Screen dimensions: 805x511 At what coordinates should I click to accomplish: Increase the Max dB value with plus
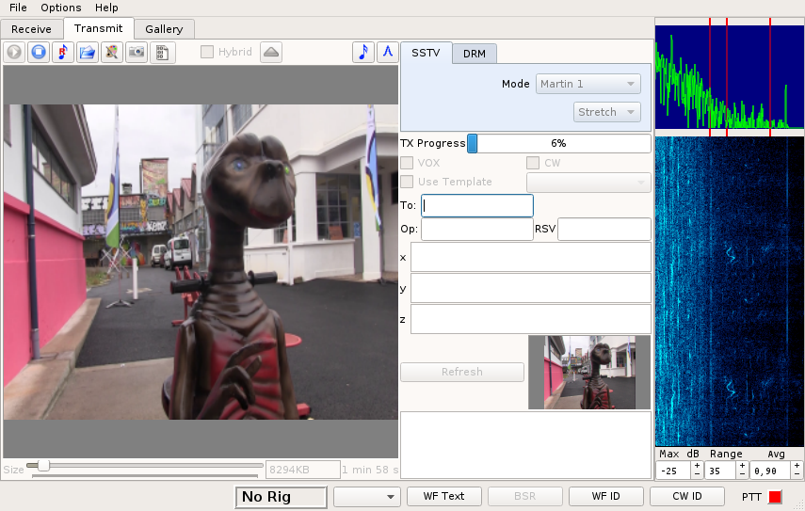[x=697, y=466]
